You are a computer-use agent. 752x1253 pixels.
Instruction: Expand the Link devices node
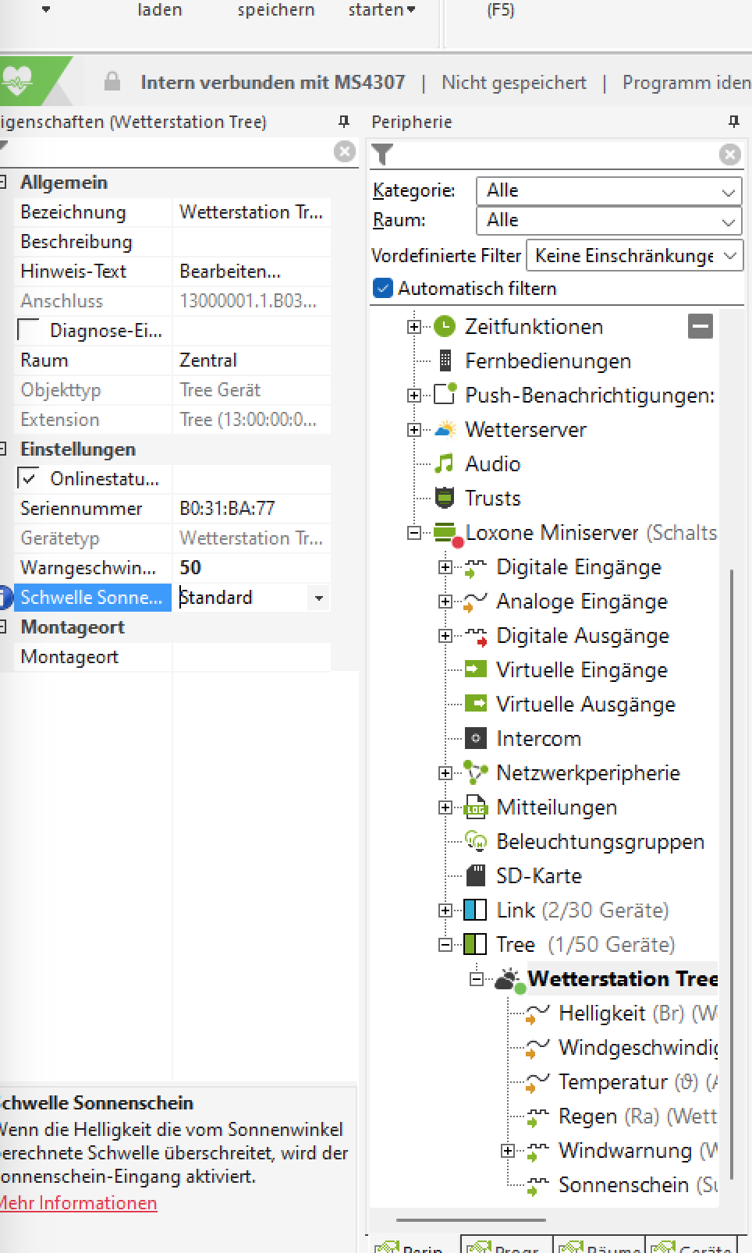coord(445,910)
